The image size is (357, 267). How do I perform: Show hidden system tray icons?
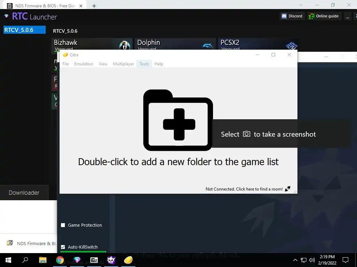(x=295, y=260)
